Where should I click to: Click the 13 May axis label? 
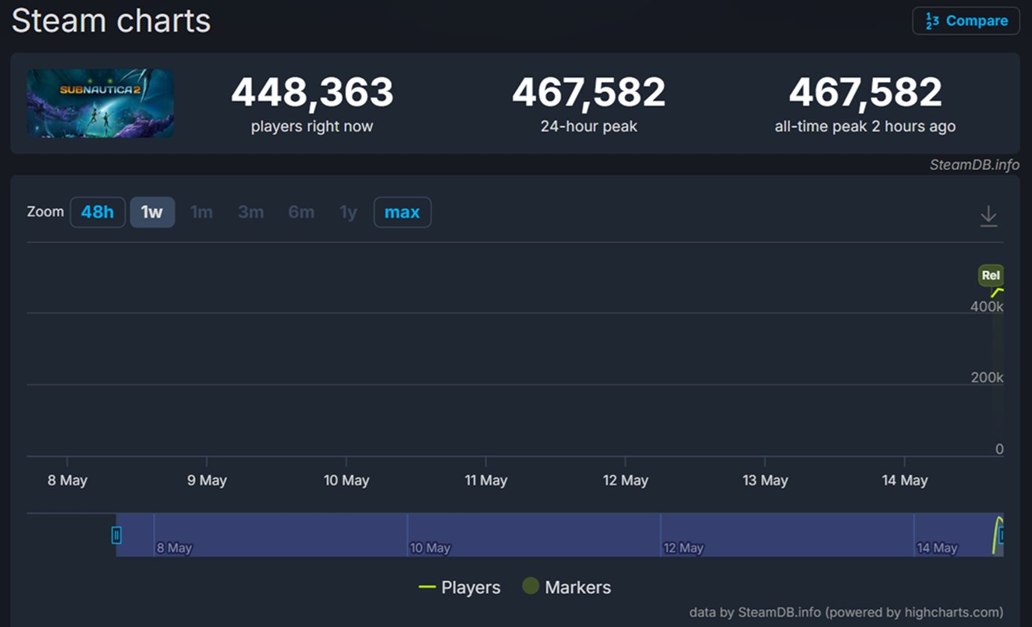(x=765, y=480)
